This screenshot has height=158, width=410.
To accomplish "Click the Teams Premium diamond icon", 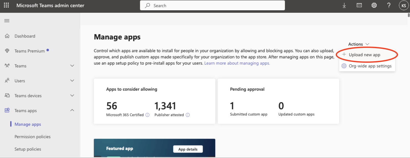I will 7,51.
